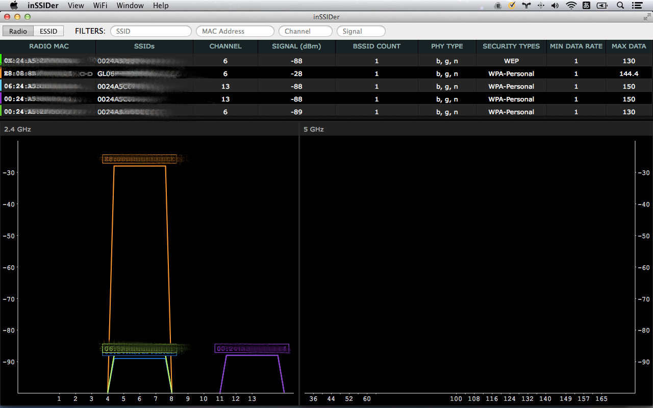Open the Window menu
The image size is (653, 408).
pos(130,6)
